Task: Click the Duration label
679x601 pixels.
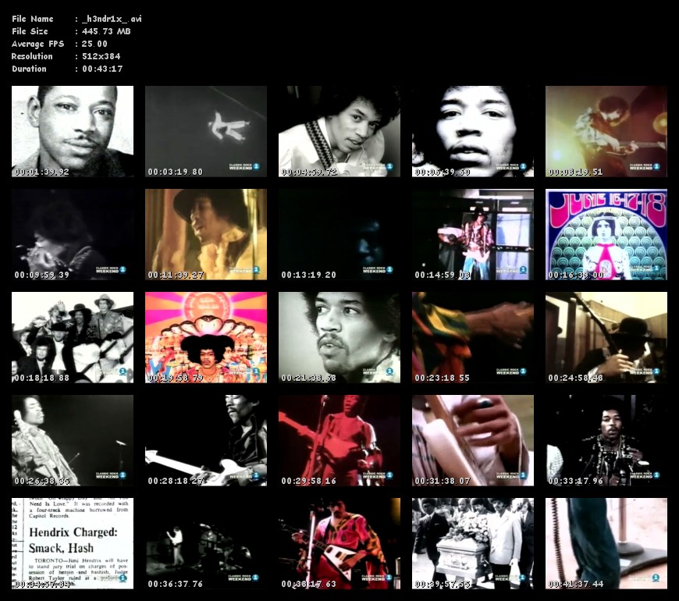Action: 29,69
